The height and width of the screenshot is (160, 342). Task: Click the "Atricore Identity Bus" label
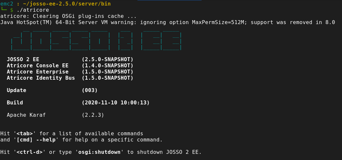pyautogui.click(x=41, y=78)
